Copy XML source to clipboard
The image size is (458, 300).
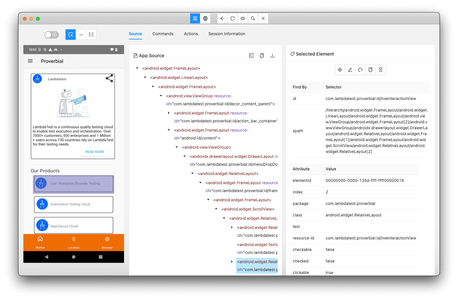point(262,56)
